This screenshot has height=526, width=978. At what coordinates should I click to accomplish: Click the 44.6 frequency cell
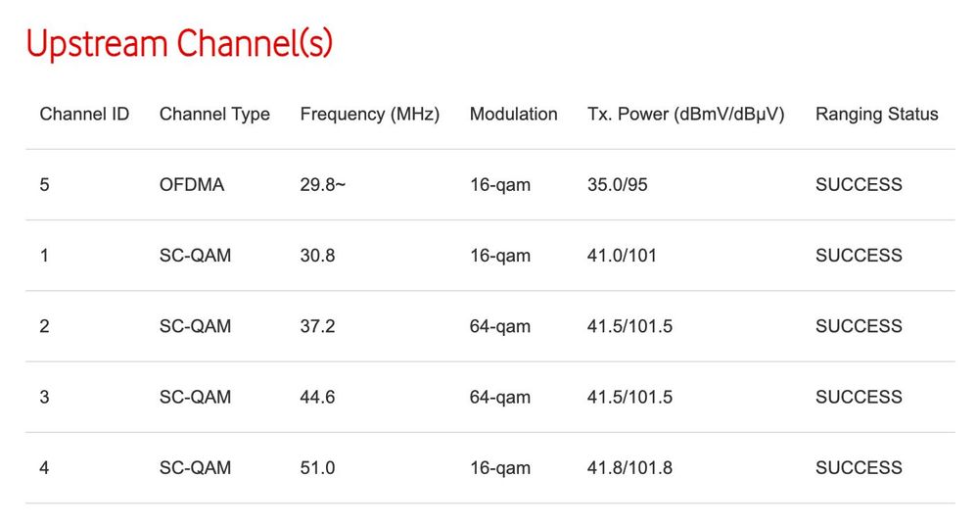click(317, 397)
